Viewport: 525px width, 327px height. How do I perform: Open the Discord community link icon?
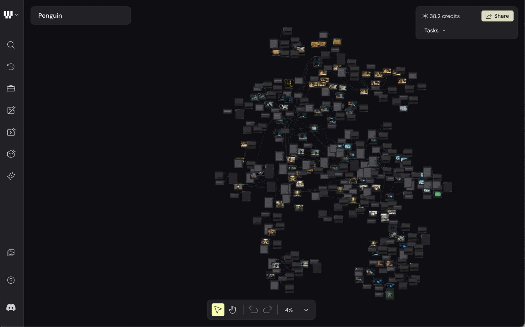(x=11, y=308)
